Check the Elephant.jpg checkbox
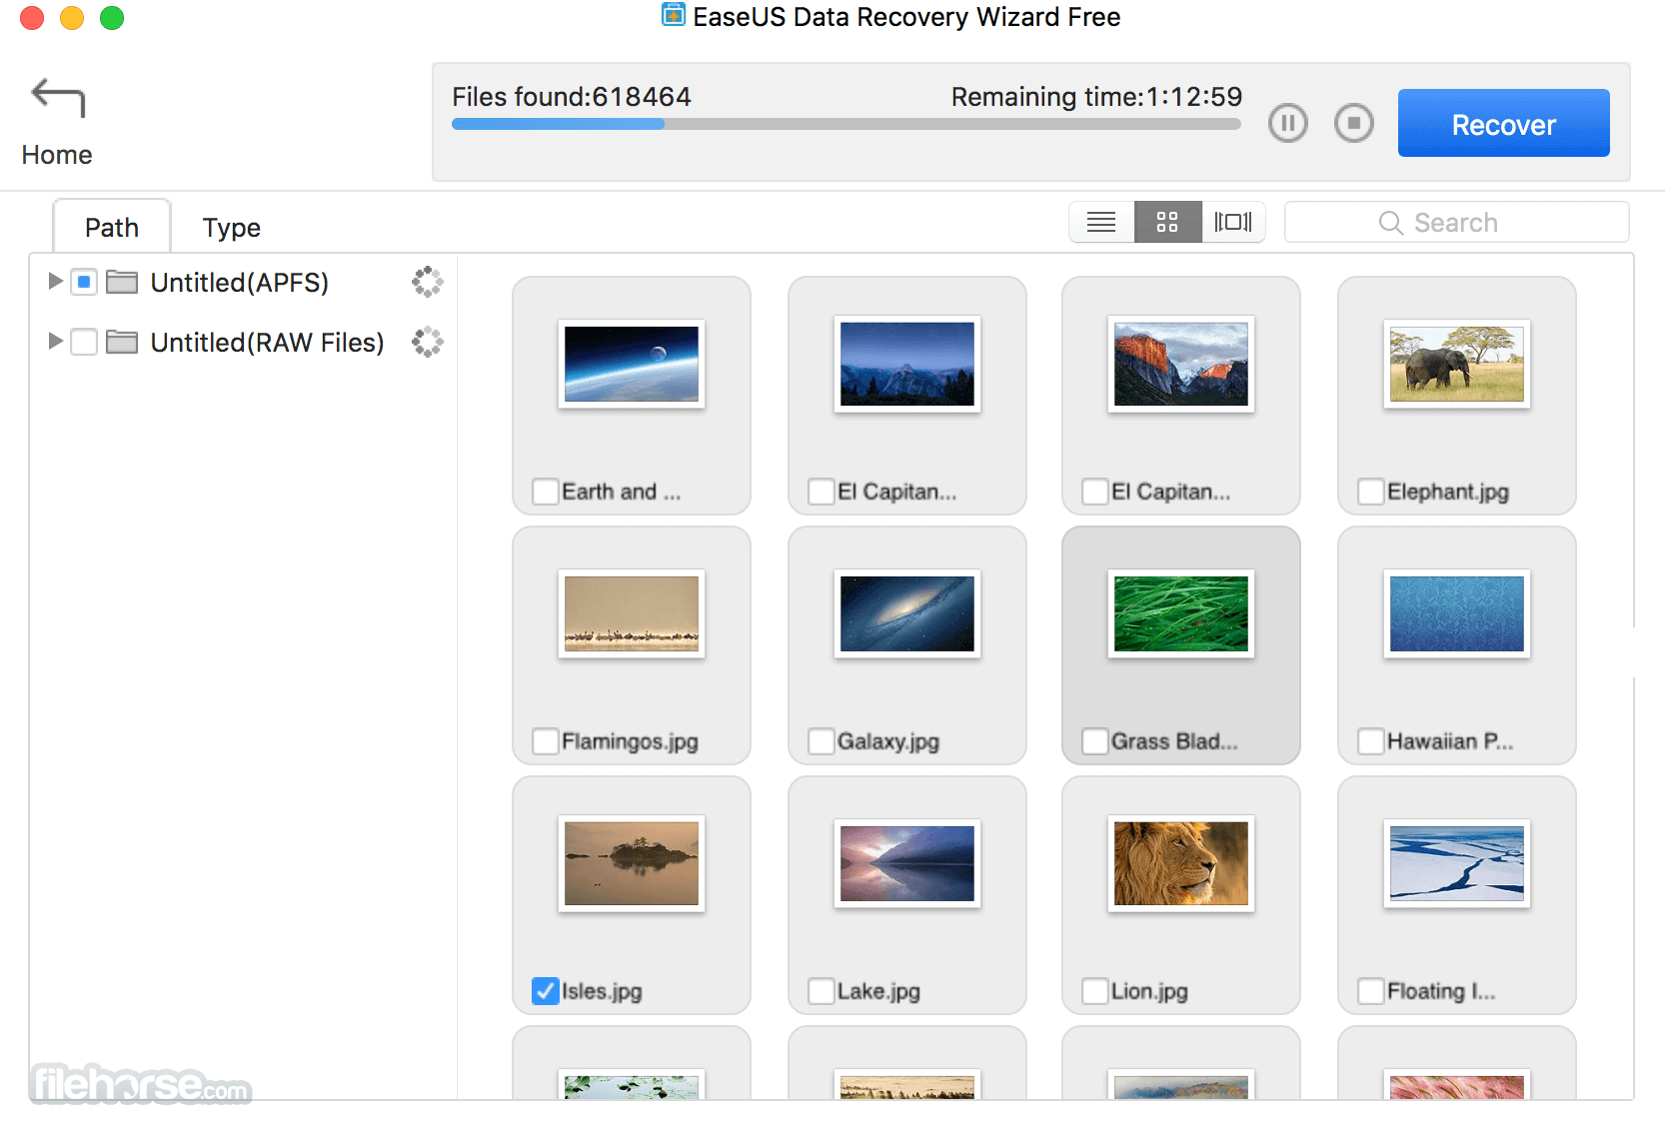Image resolution: width=1665 pixels, height=1135 pixels. 1371,492
